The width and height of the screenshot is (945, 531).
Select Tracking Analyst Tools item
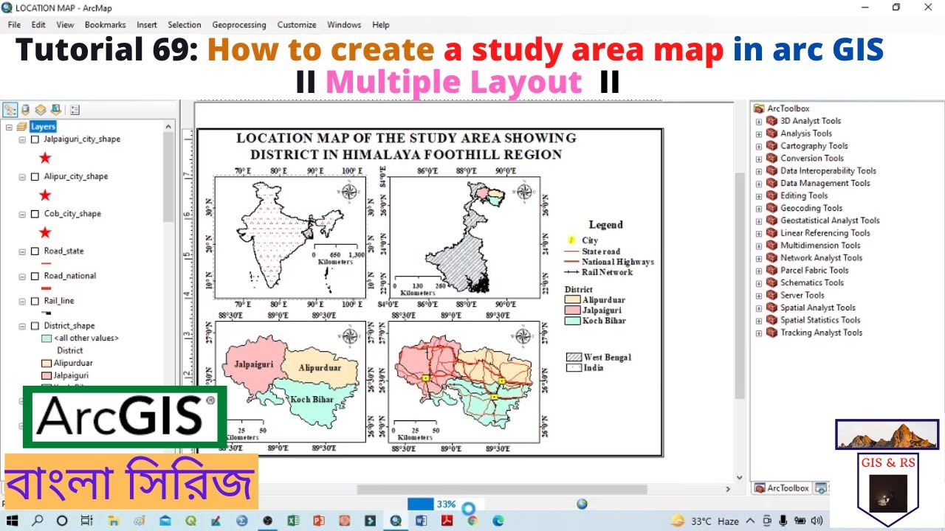822,333
